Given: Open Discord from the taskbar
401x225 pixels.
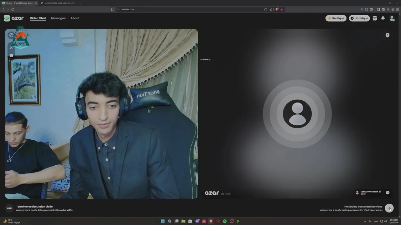Looking at the screenshot, I should pos(197,221).
